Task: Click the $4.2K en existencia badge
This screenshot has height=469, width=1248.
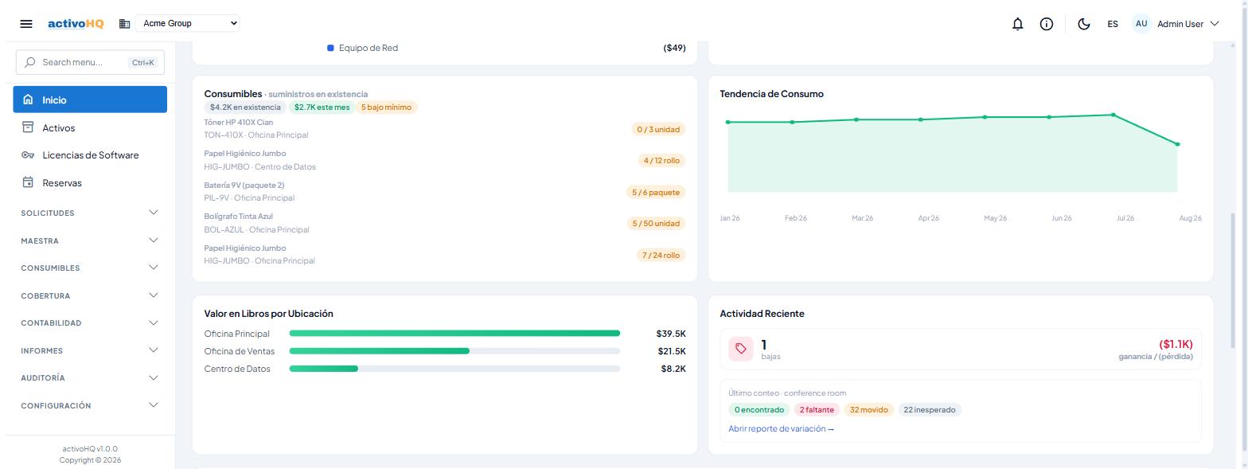Action: (245, 107)
